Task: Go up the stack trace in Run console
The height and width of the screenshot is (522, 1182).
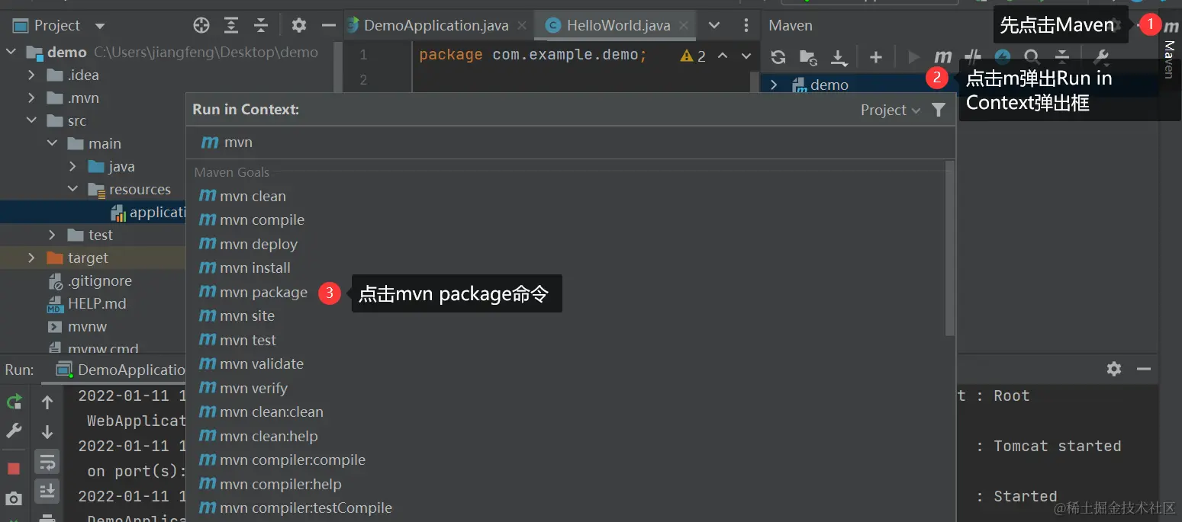Action: coord(47,402)
